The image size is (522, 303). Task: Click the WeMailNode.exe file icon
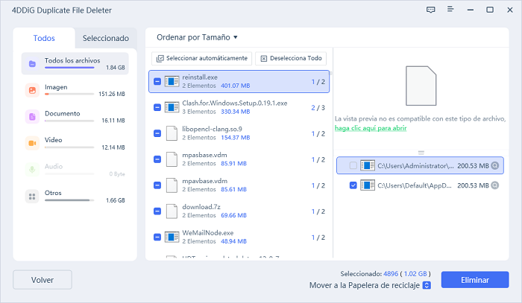point(172,237)
